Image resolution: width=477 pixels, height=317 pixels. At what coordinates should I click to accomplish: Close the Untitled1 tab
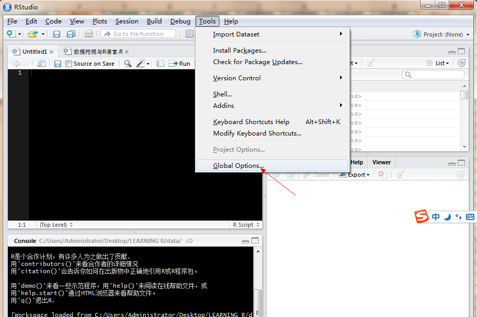52,52
